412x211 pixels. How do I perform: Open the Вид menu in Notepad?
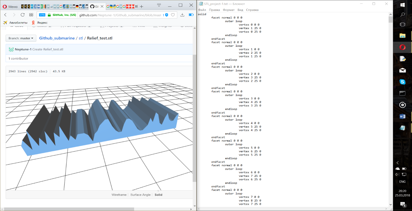(x=240, y=10)
